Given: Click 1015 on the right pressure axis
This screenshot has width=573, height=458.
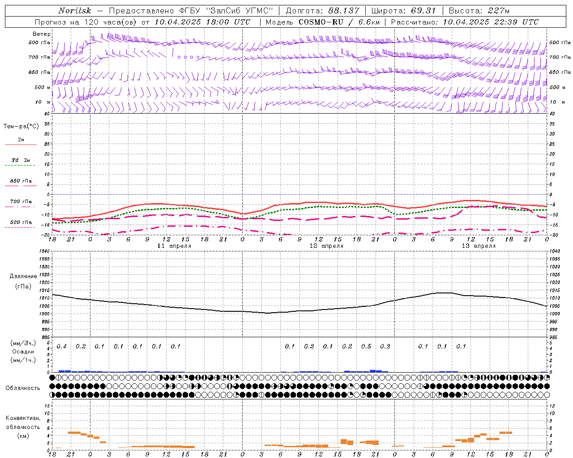Looking at the screenshot, I should click(x=554, y=290).
